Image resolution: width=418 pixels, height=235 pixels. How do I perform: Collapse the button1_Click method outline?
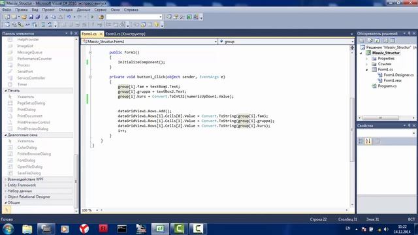click(x=90, y=77)
